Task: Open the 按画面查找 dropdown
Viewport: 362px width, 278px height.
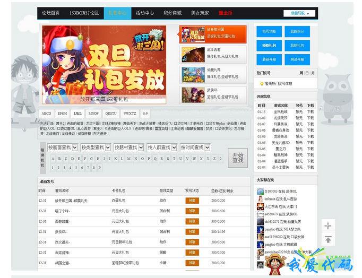Action: tap(62, 147)
